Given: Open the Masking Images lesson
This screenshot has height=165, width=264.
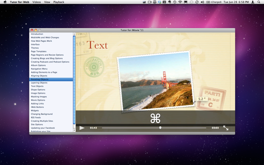Looking at the screenshot, I should (39, 97).
